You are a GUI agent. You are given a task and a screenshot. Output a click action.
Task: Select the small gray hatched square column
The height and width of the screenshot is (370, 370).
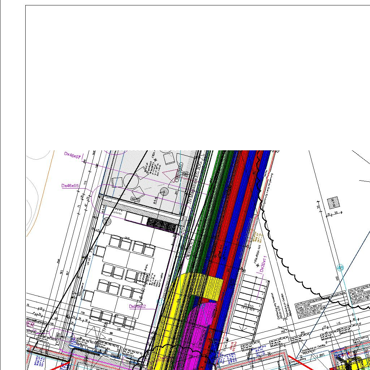(x=333, y=202)
